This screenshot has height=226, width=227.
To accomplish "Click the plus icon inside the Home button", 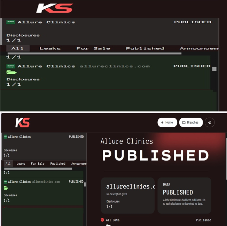I will 162,123.
